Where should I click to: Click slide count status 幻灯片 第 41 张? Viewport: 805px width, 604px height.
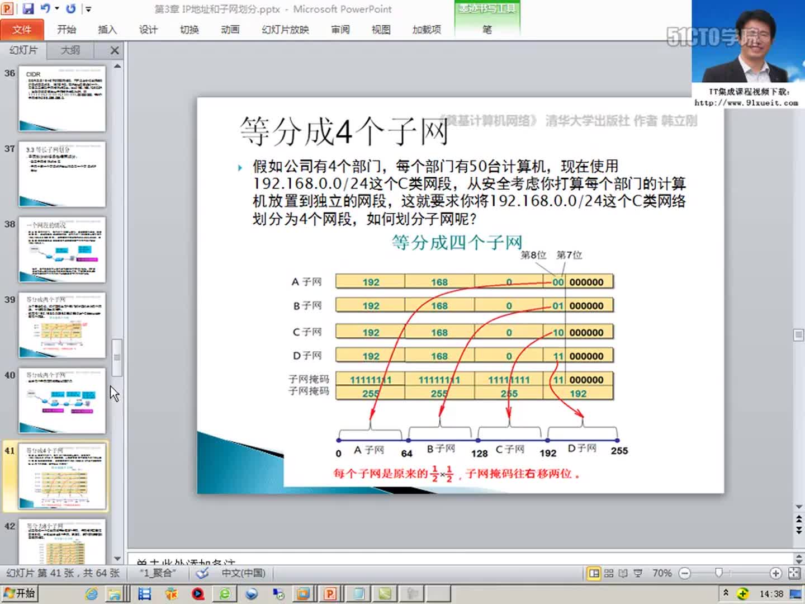(63, 573)
